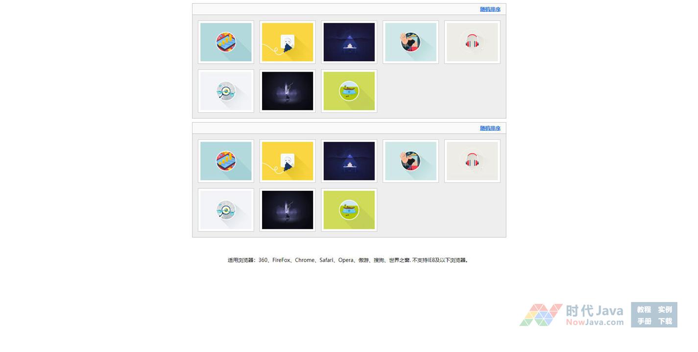Image resolution: width=698 pixels, height=352 pixels.
Task: Click red headphones thumbnail in bottom gallery
Action: [472, 161]
